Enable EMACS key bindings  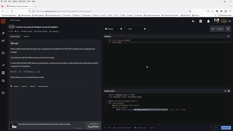220,29
